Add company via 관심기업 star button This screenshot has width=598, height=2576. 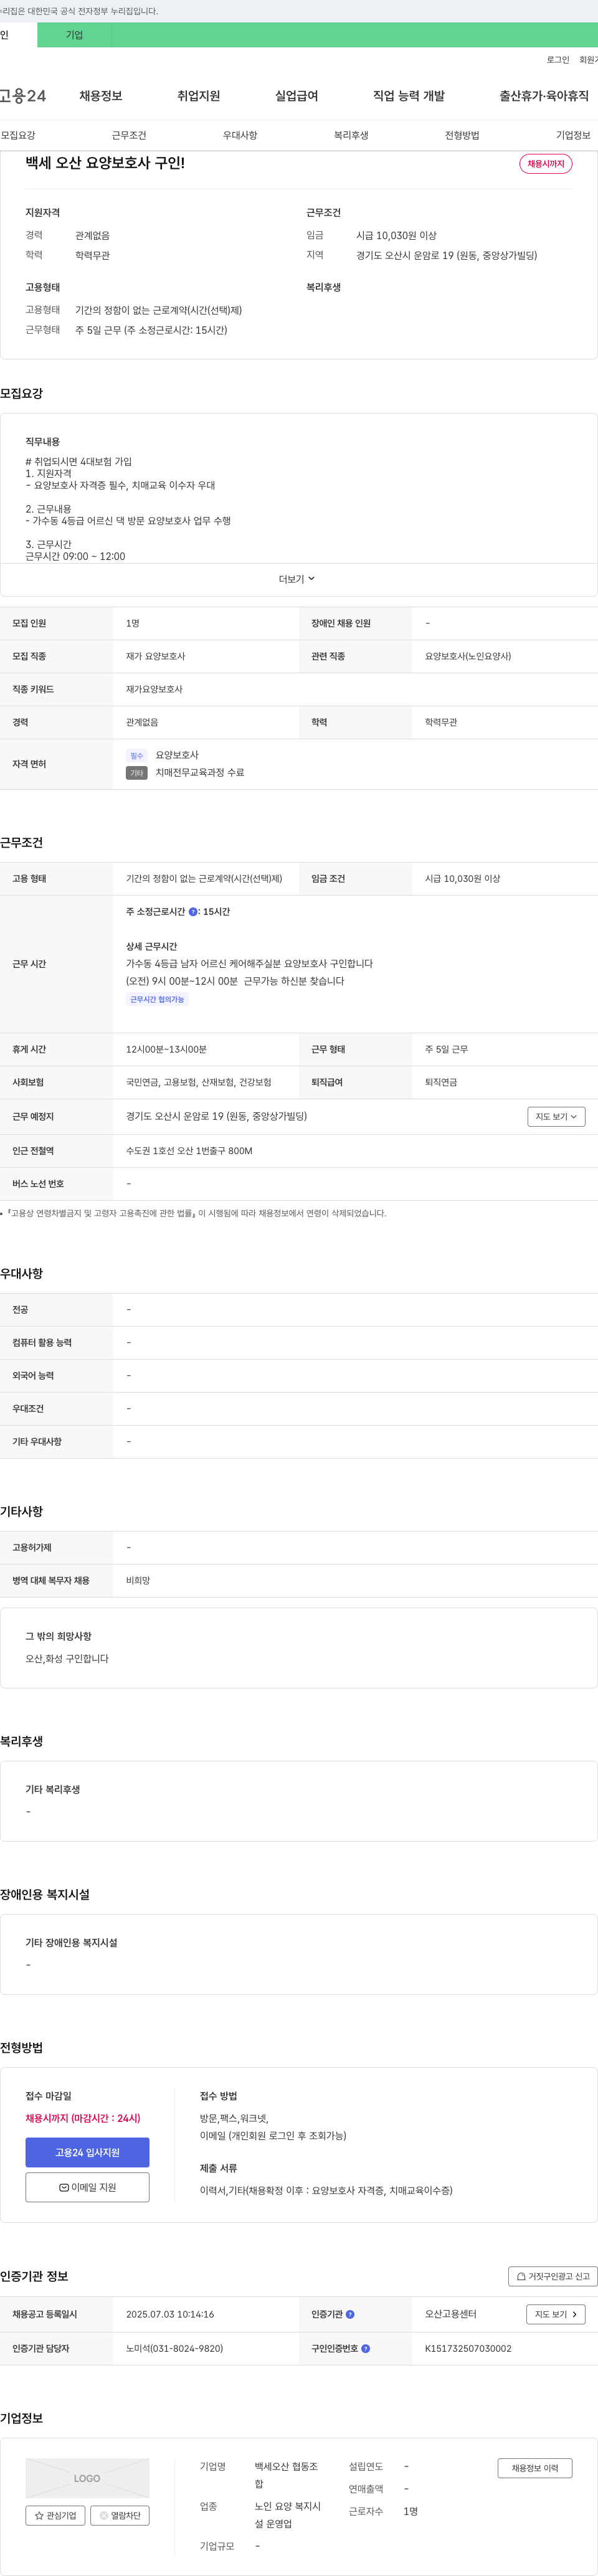tap(55, 2515)
